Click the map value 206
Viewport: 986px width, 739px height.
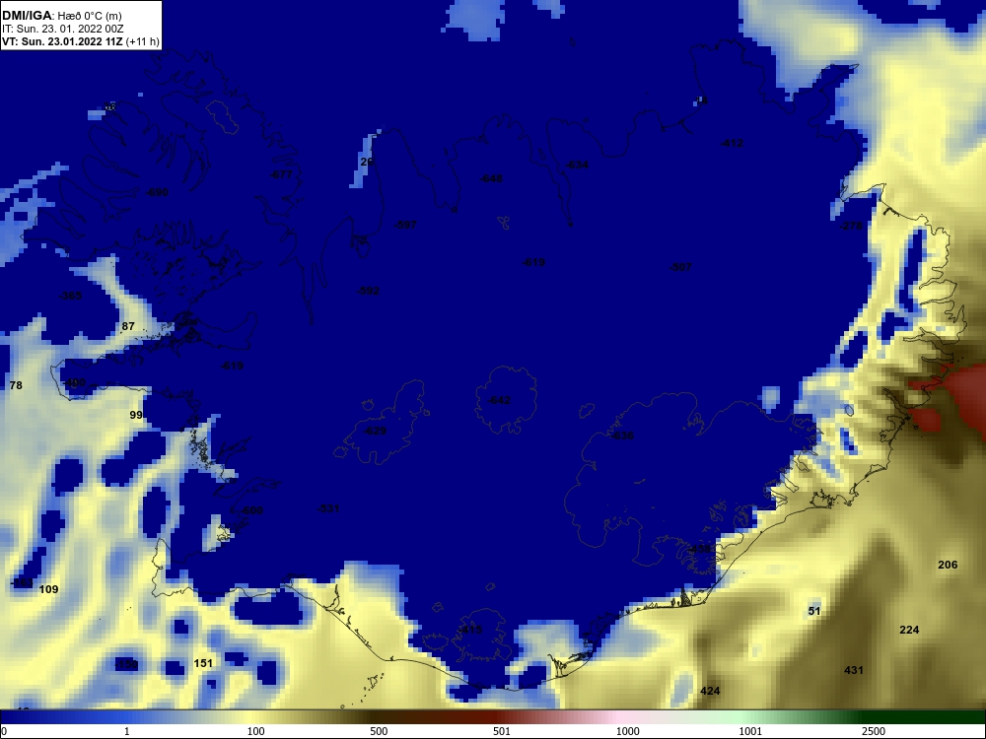click(948, 565)
